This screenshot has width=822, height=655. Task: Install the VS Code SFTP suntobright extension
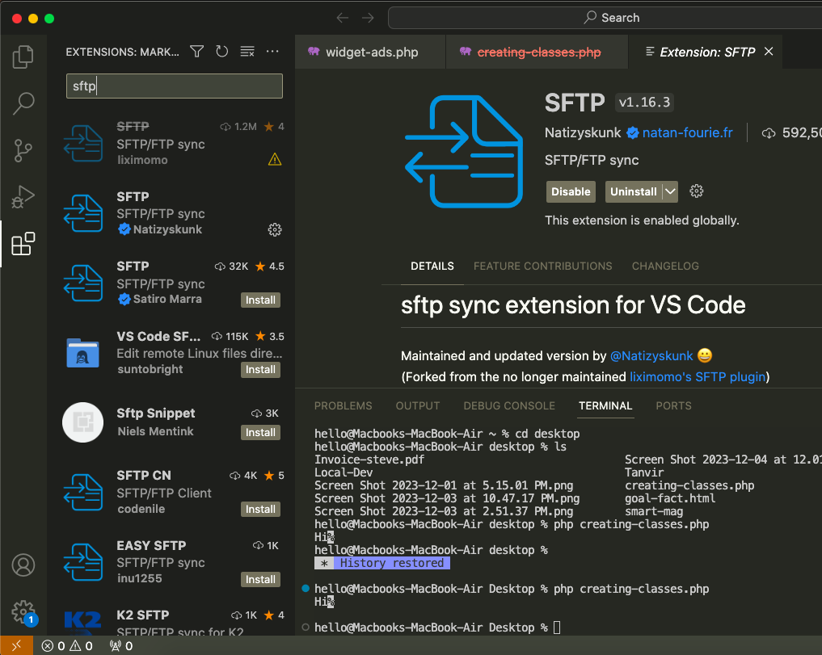click(x=260, y=369)
